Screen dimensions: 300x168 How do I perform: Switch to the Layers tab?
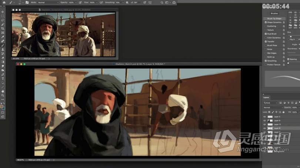click(x=266, y=97)
